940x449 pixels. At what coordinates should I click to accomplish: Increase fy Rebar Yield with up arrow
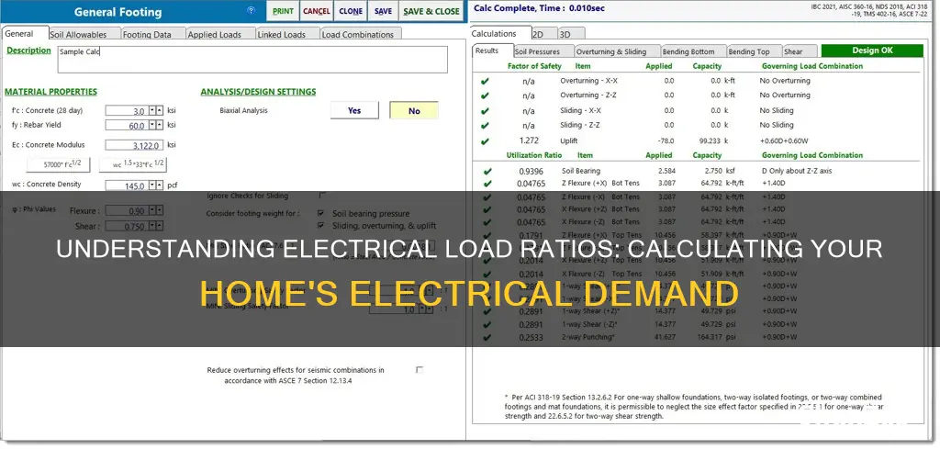tap(160, 125)
